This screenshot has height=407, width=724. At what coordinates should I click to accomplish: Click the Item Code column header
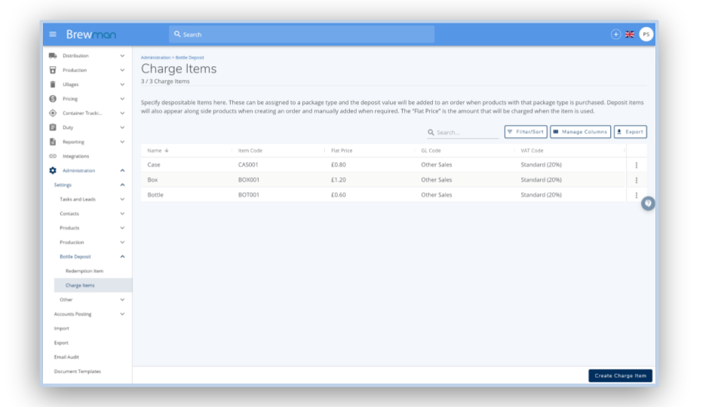pos(250,151)
